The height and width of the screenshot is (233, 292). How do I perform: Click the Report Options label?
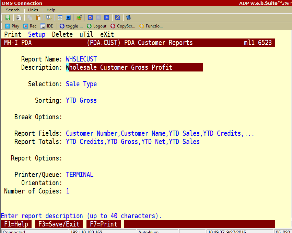point(36,158)
